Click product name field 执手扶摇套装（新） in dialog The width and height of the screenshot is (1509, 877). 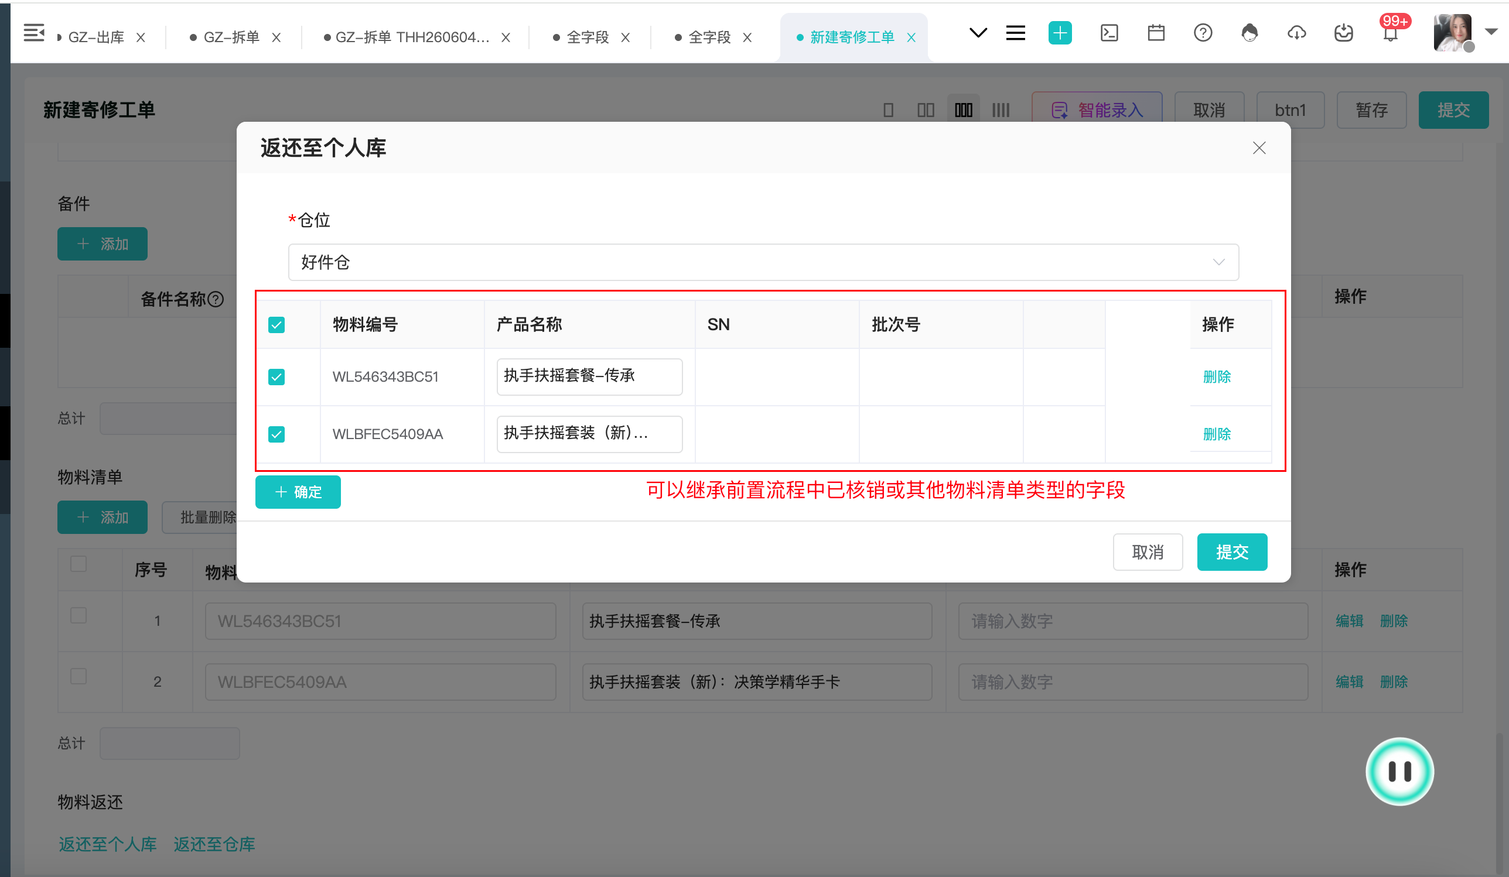click(589, 434)
